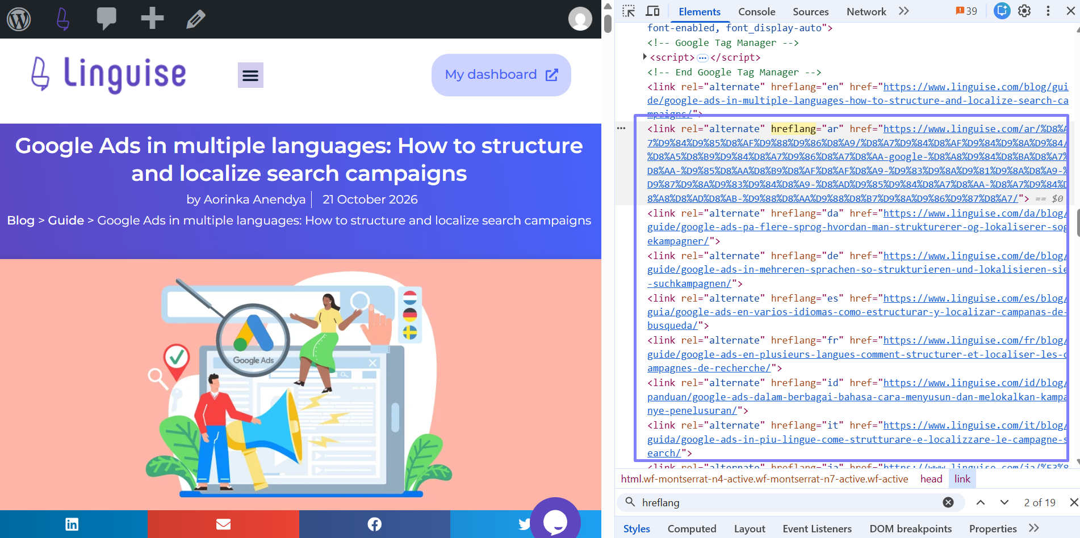Open the user avatar profile icon
The image size is (1080, 538).
pos(580,19)
